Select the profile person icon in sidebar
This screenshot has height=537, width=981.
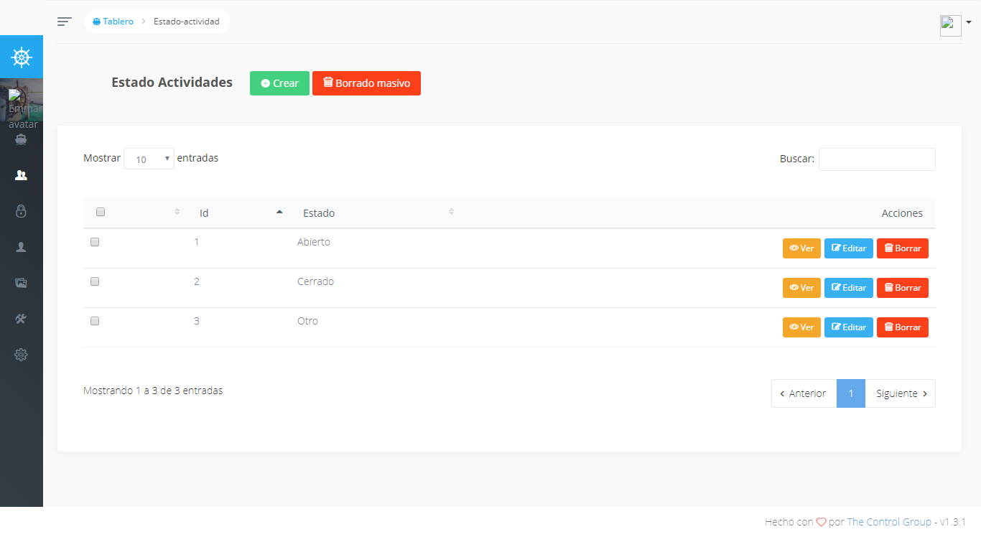21,247
